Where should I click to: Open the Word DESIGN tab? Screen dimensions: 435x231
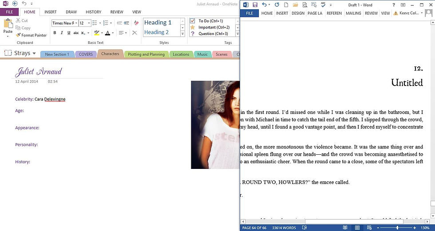298,13
